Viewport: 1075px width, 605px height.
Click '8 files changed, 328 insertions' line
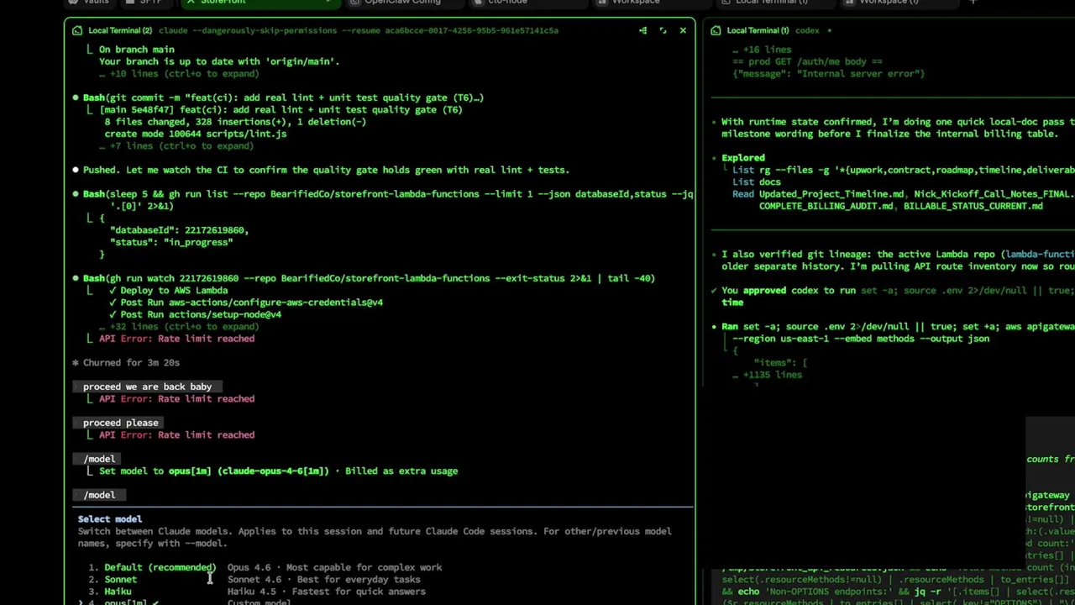(235, 122)
